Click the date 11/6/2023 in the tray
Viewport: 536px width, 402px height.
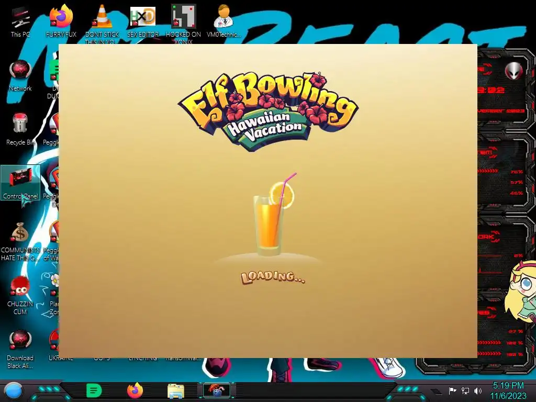click(508, 396)
